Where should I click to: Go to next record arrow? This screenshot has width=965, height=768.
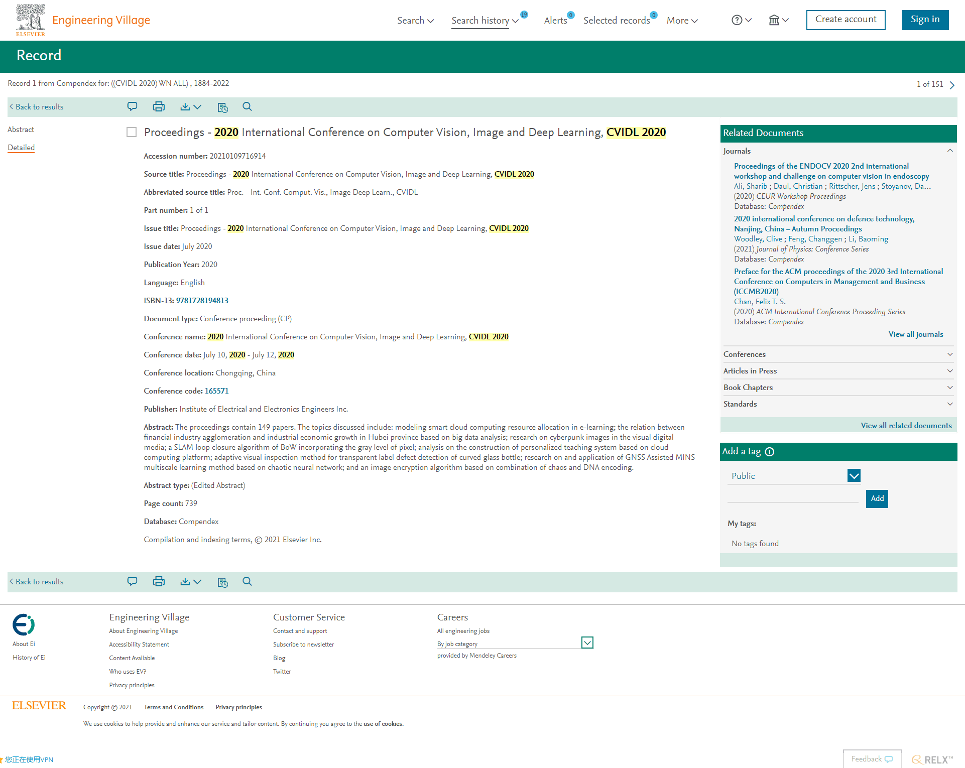tap(952, 85)
